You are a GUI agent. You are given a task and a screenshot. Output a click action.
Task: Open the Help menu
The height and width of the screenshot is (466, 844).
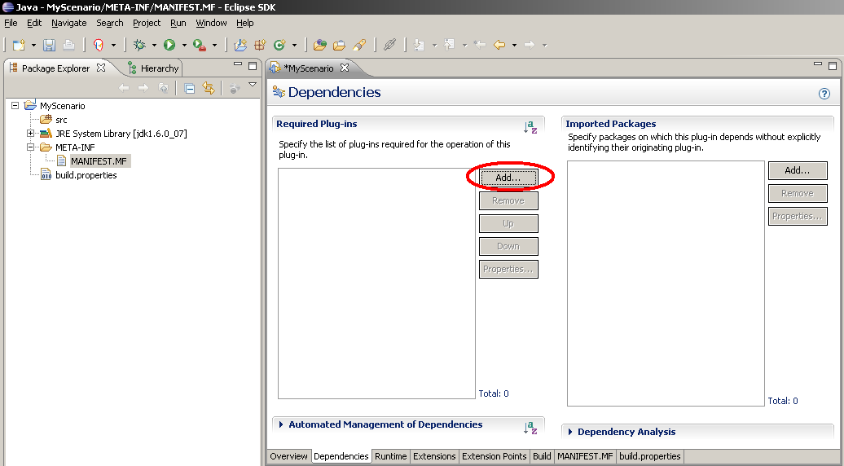pos(245,23)
